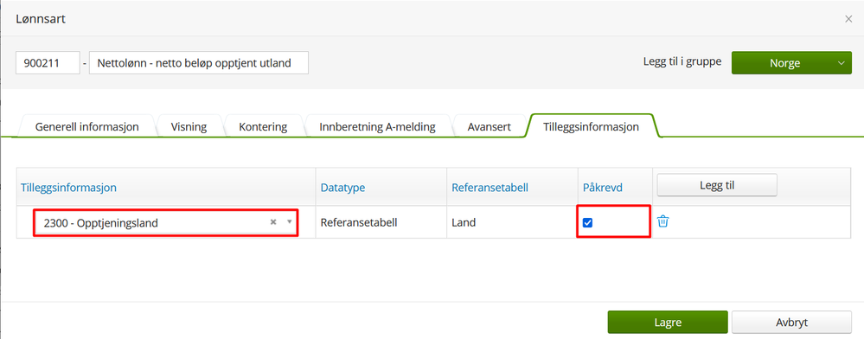The width and height of the screenshot is (864, 339).
Task: Sort by the Datatype column header
Action: (x=342, y=188)
